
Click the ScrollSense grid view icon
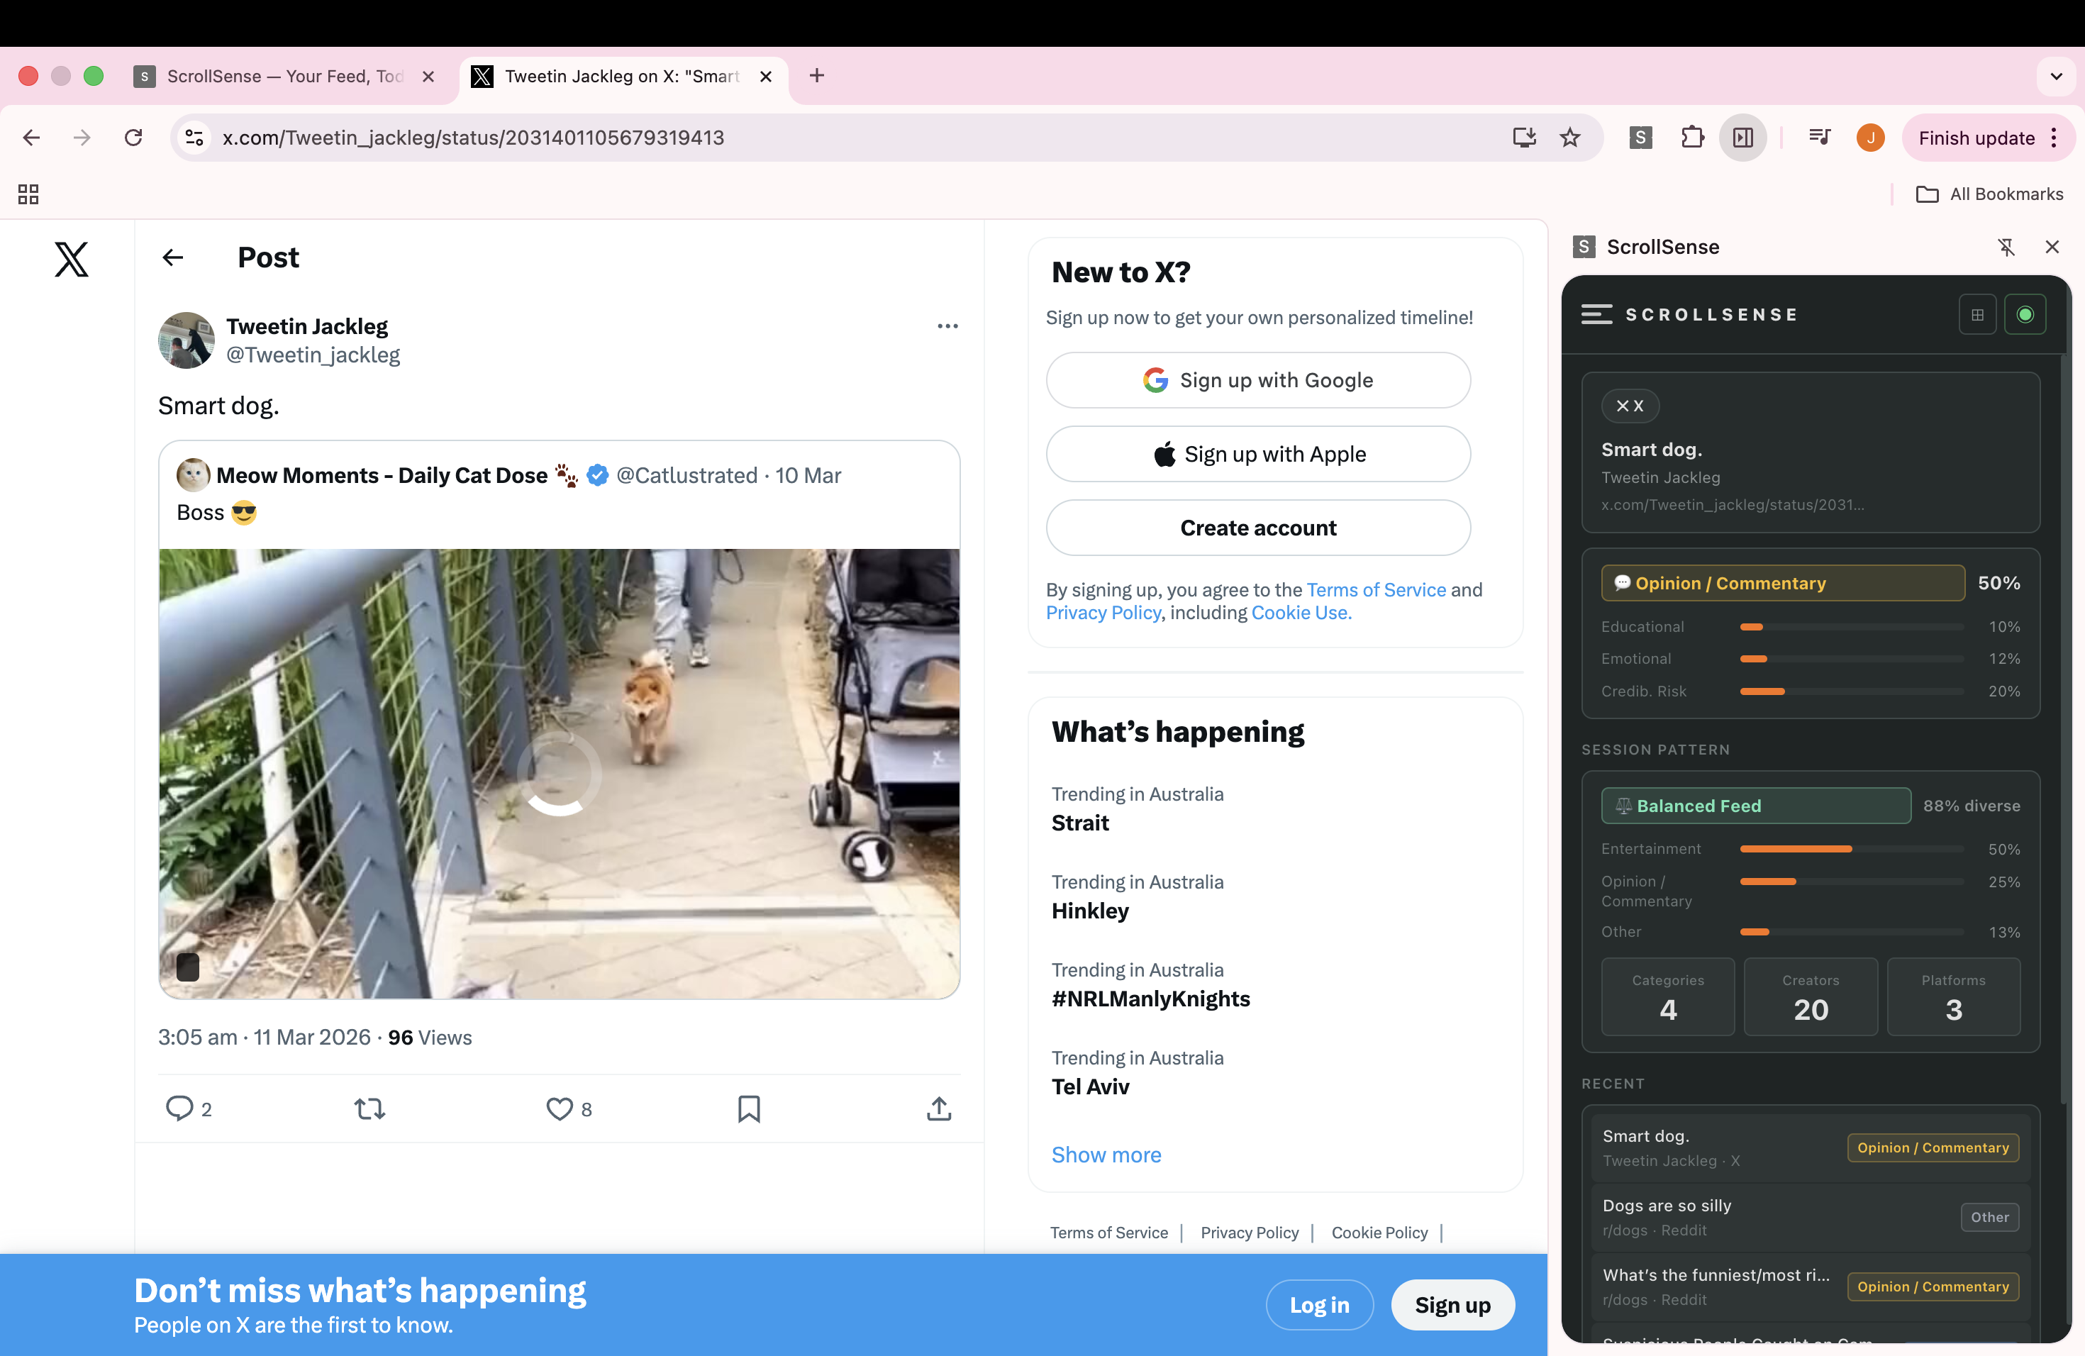coord(1977,314)
